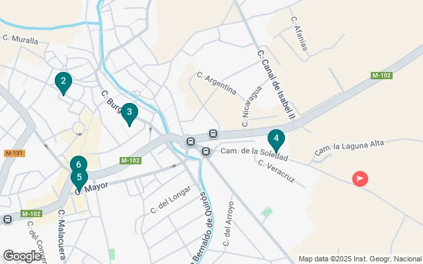Screen dimensions: 423x264
Task: Select M-102 shield beside C. Malacuera
Action: coord(31,214)
